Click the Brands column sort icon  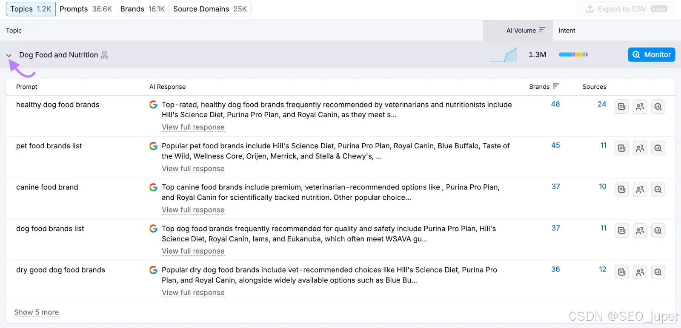pos(555,86)
